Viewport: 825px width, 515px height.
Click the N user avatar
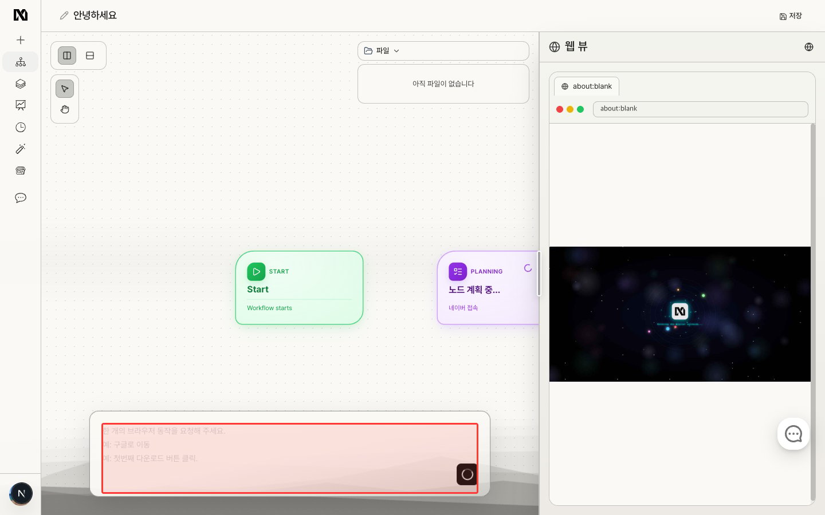click(x=21, y=493)
